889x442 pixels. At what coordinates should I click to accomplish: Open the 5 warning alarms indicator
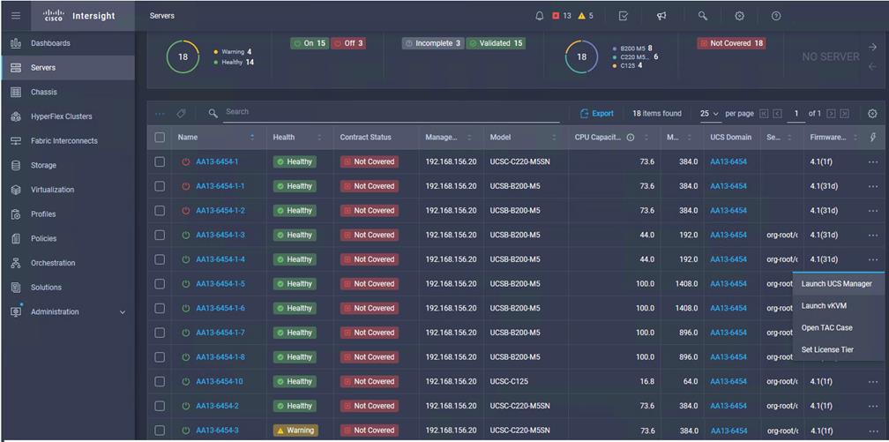click(586, 16)
